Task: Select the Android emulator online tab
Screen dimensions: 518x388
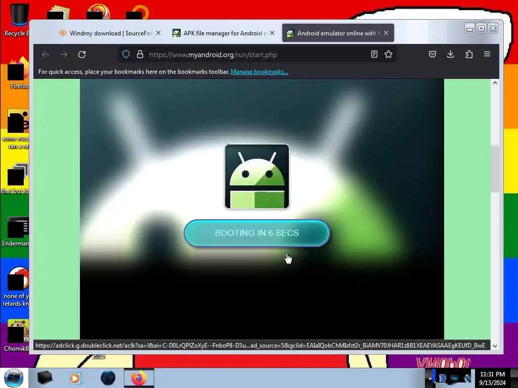Action: pyautogui.click(x=334, y=33)
